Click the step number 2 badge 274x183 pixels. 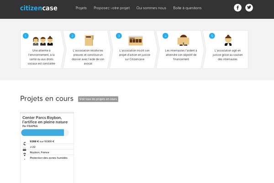[72, 36]
